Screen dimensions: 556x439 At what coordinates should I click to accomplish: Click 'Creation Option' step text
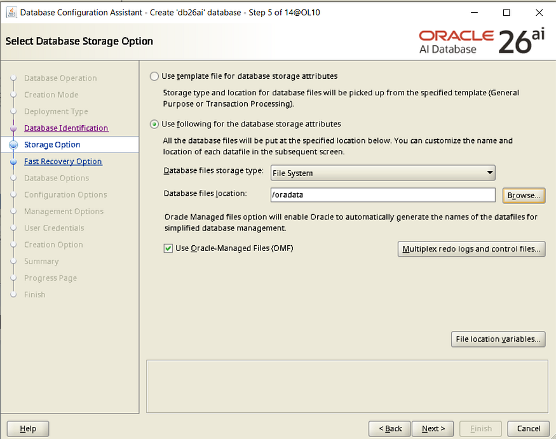[x=53, y=245]
